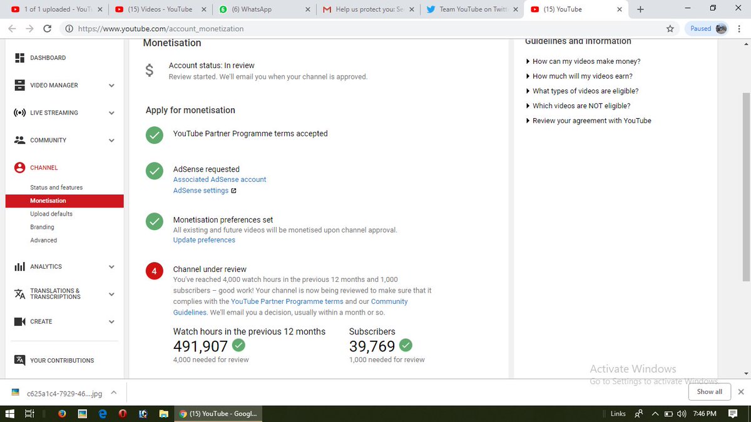Open File Explorer from the taskbar
This screenshot has height=422, width=751.
pyautogui.click(x=163, y=413)
